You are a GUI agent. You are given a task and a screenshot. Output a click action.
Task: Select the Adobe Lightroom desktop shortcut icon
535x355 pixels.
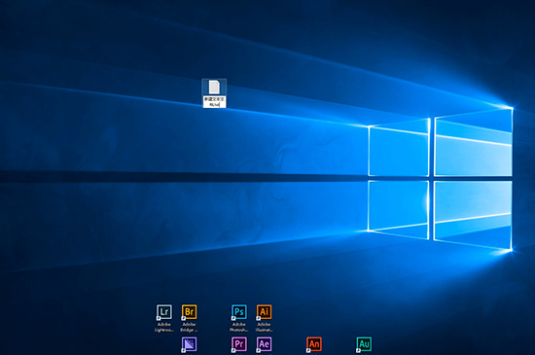tap(164, 311)
